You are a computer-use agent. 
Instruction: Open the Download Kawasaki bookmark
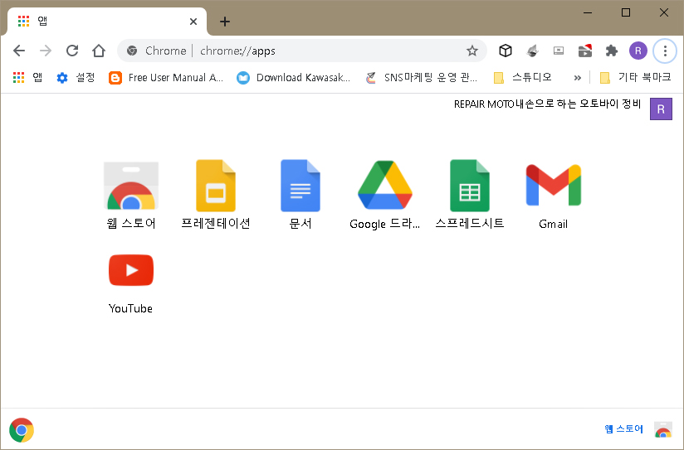tap(293, 78)
